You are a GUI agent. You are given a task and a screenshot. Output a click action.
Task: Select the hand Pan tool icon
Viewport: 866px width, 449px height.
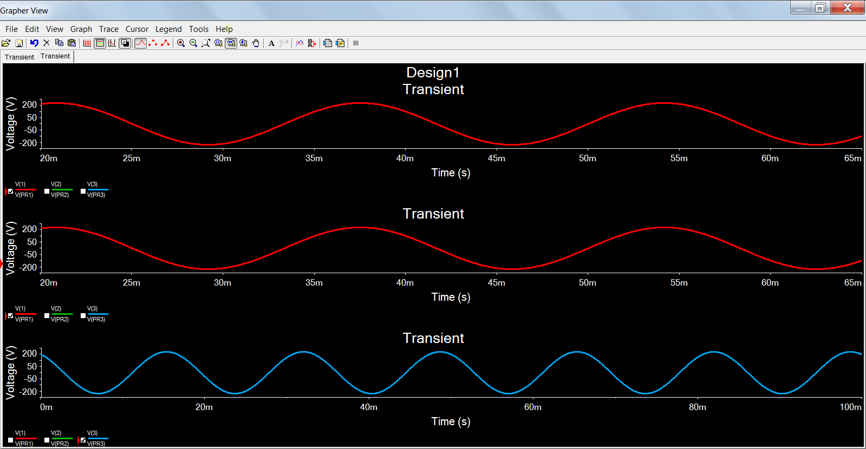point(256,43)
